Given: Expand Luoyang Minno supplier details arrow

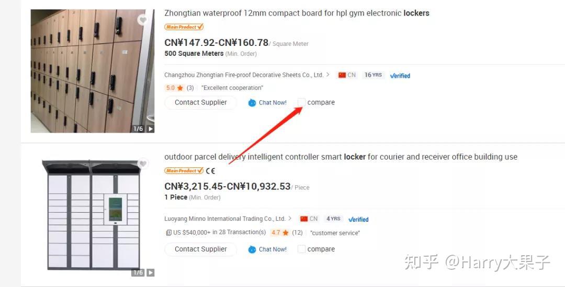Looking at the screenshot, I should 289,219.
